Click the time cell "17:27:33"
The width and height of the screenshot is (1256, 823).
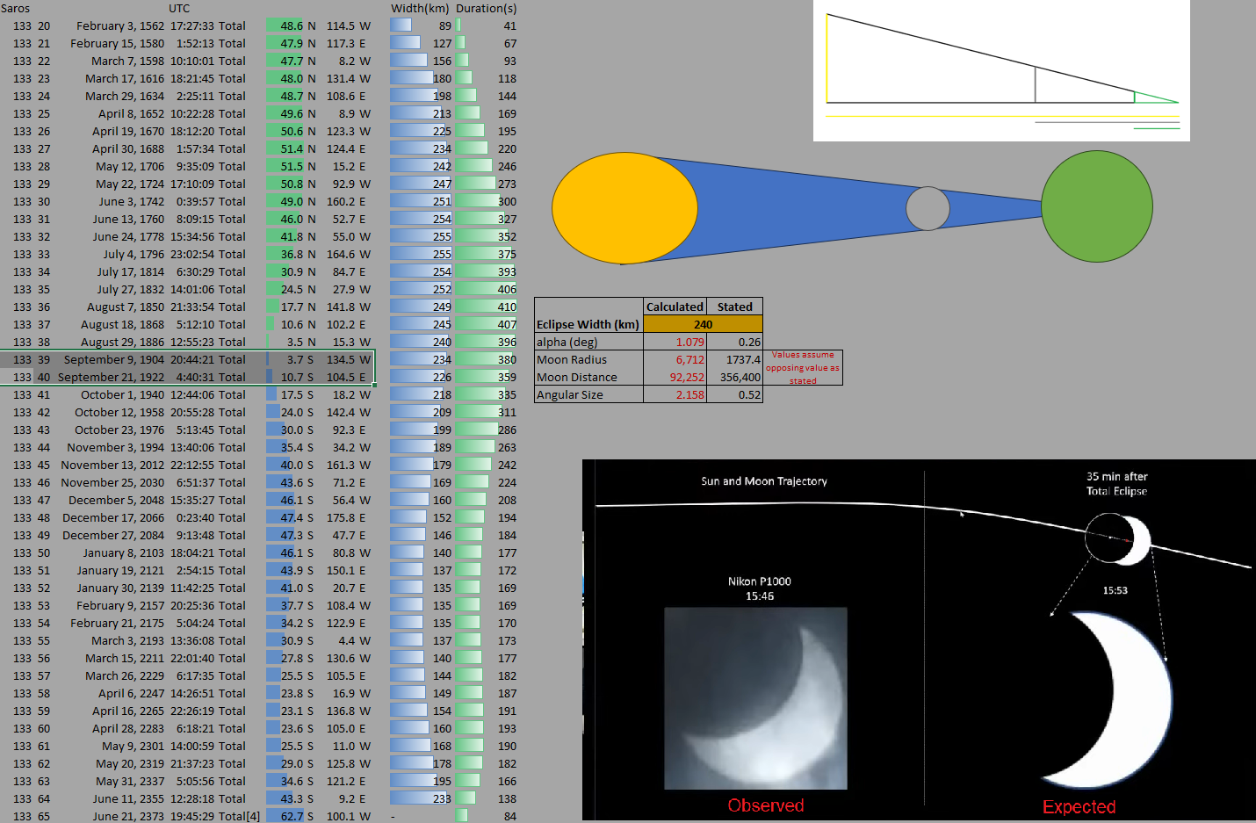192,25
